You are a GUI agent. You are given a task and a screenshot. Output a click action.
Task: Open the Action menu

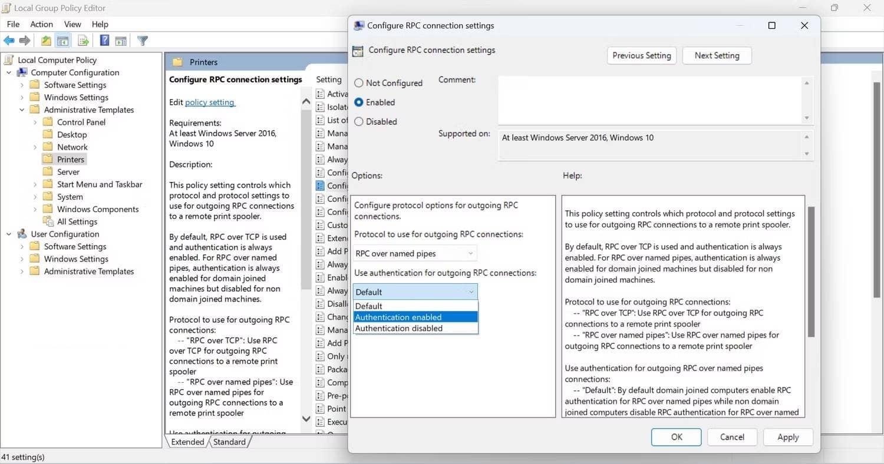point(41,24)
